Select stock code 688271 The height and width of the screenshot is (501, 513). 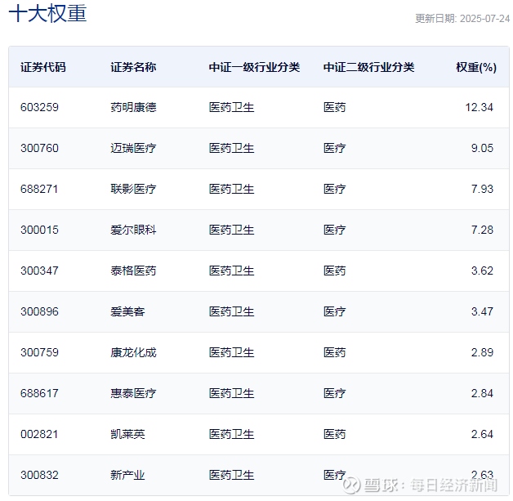[39, 189]
